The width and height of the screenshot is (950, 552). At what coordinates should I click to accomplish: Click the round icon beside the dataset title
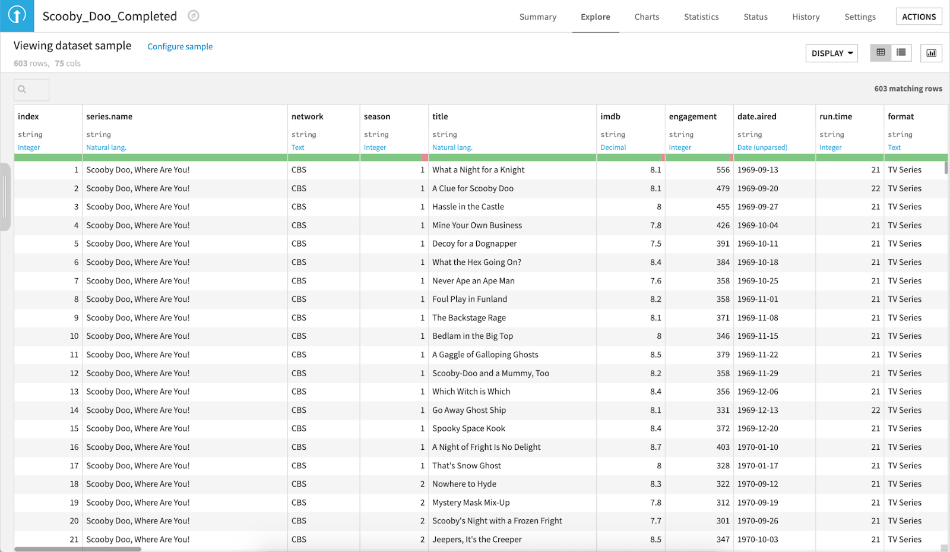coord(194,16)
